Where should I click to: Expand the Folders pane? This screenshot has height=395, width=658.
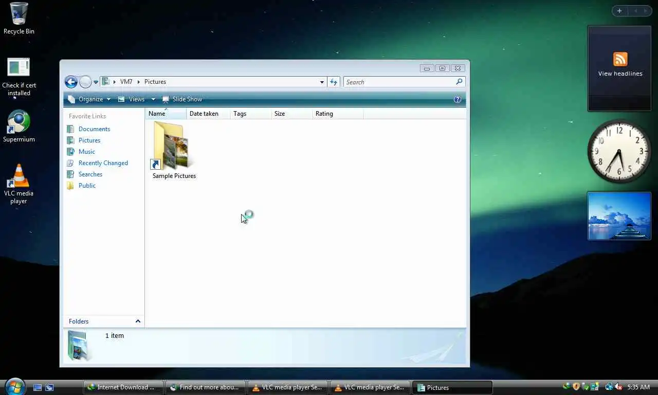click(104, 321)
